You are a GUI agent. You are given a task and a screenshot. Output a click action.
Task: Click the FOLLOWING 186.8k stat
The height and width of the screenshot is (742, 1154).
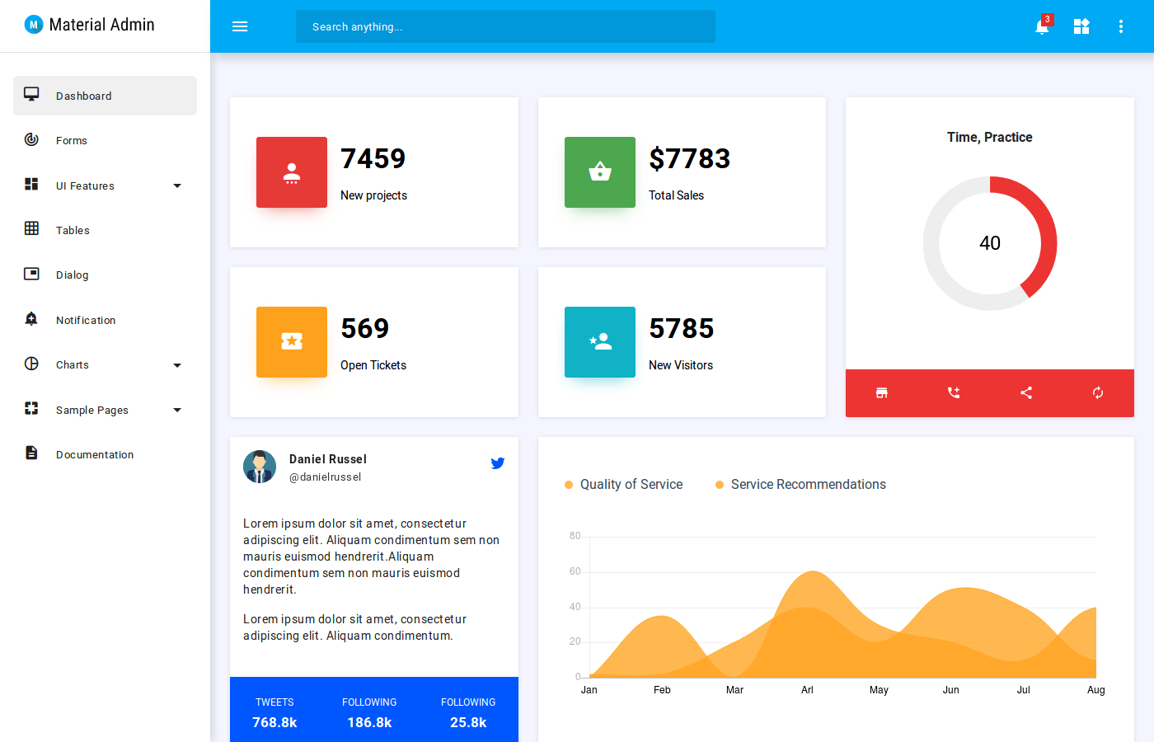[x=369, y=713]
